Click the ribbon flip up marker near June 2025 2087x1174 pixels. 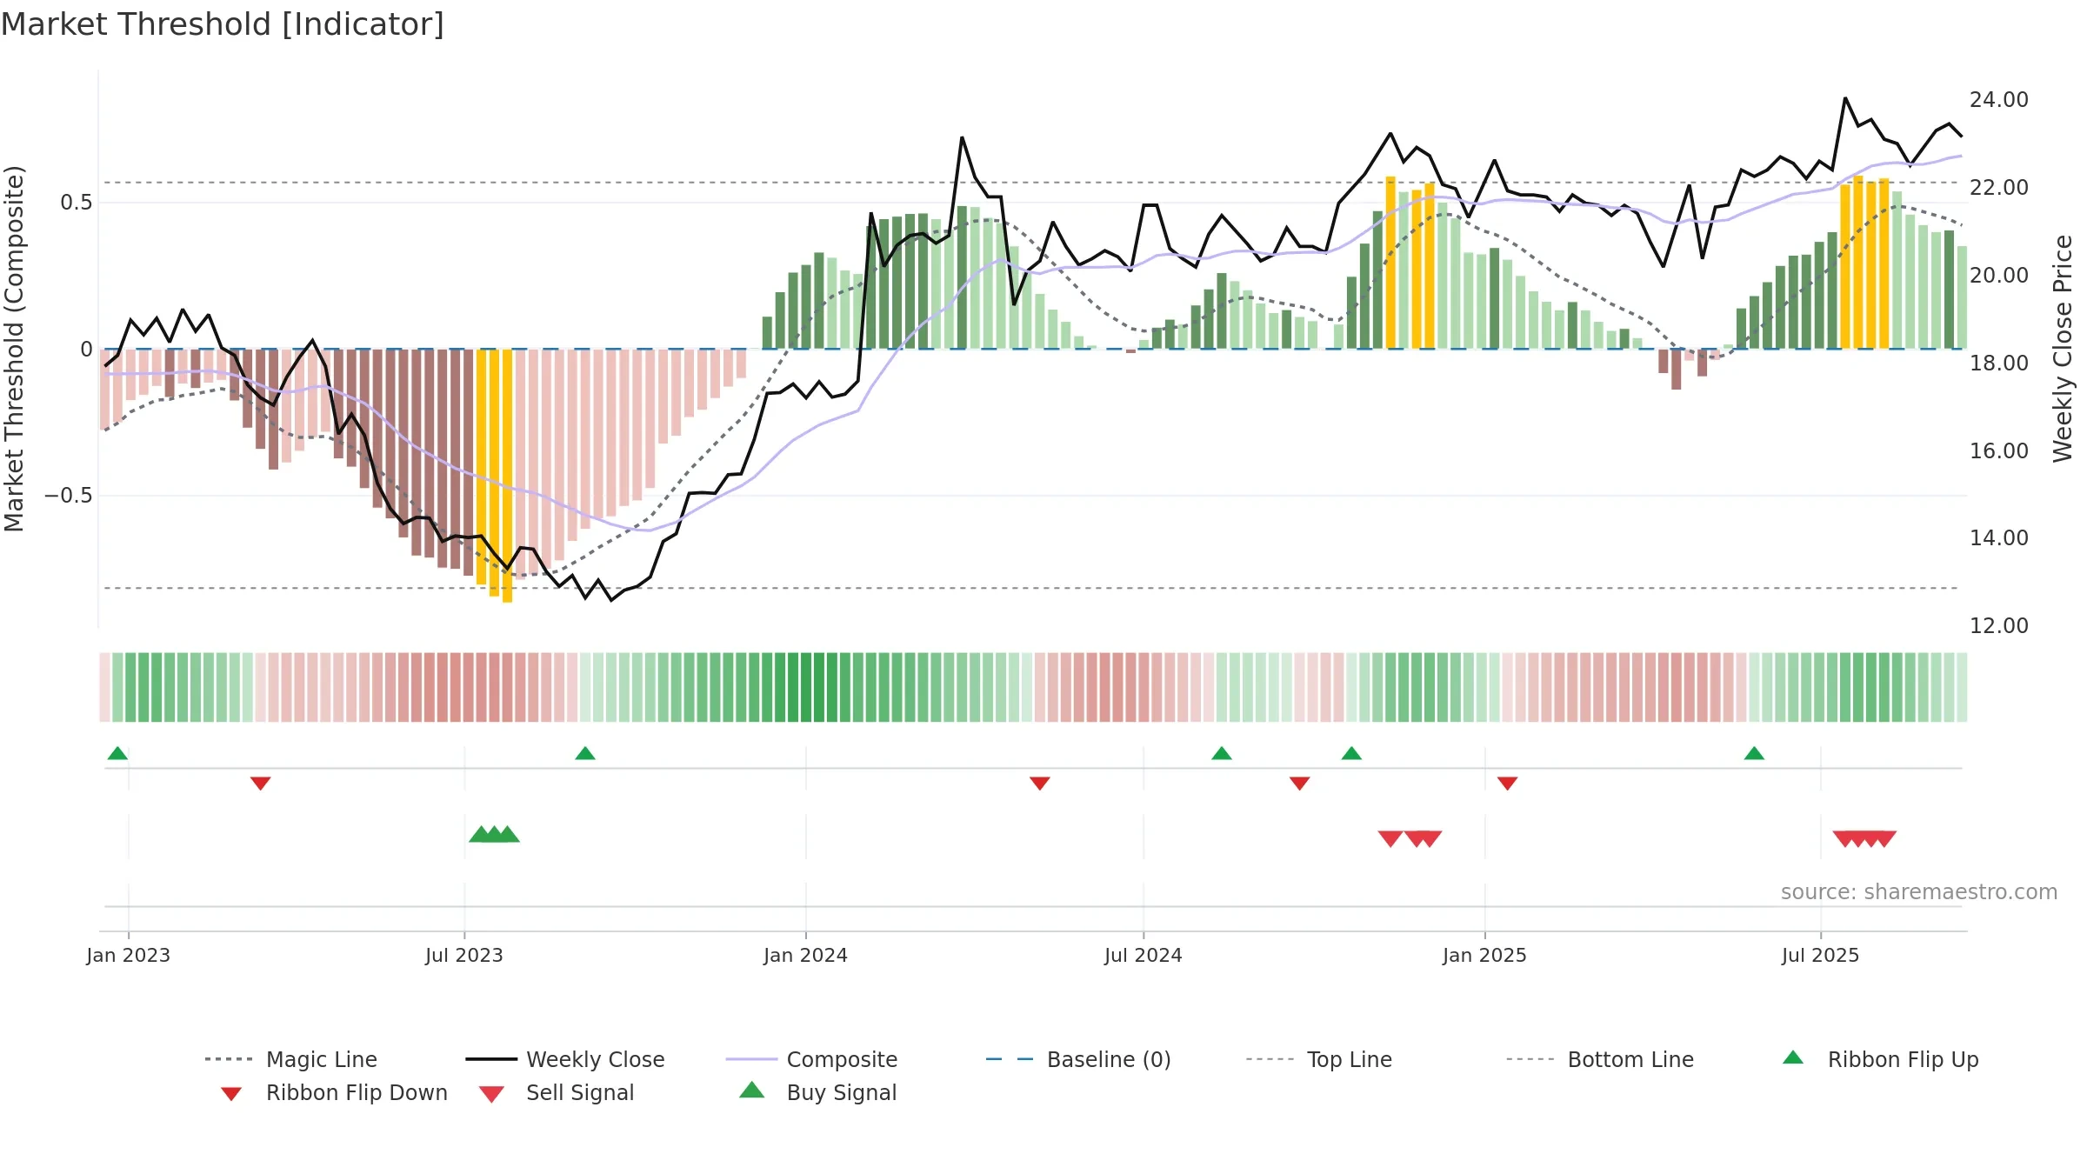click(1754, 753)
